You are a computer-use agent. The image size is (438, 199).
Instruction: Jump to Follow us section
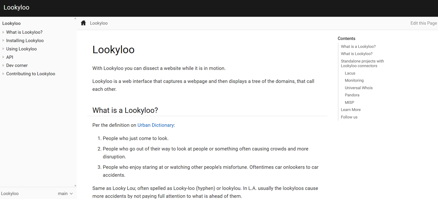point(349,117)
